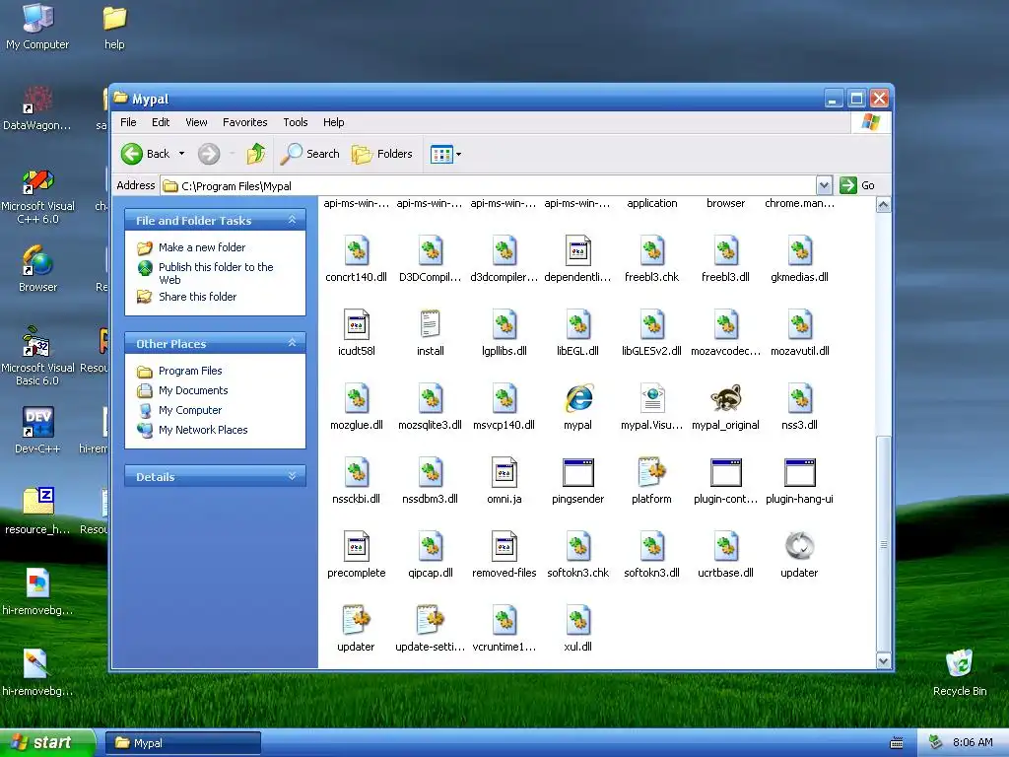Select the Browser desktop shortcut
Screen dimensions: 1009x757
tap(37, 269)
